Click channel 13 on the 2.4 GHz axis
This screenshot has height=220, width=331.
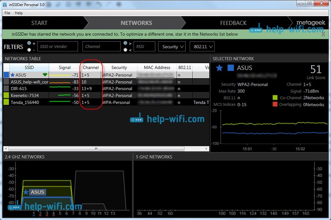tap(113, 213)
